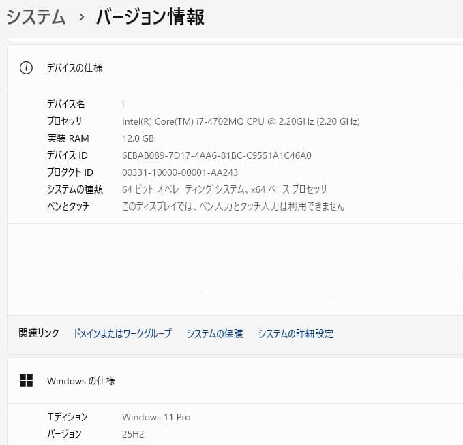The image size is (463, 445).
Task: Select the processor value Intel(R) Core(TM) i7-4702MQ
Action: point(241,121)
